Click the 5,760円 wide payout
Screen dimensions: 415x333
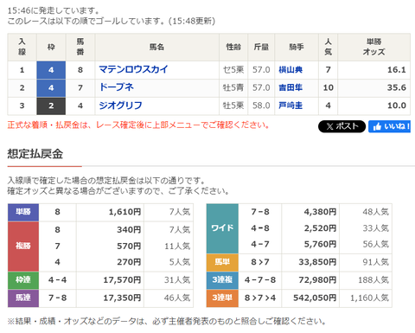click(x=320, y=245)
